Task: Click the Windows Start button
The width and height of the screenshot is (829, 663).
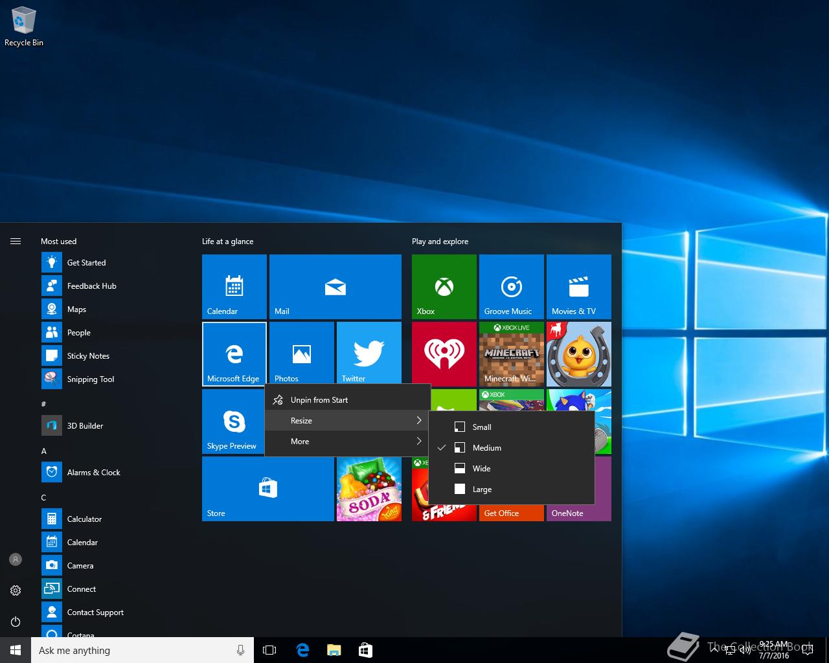Action: pos(16,650)
